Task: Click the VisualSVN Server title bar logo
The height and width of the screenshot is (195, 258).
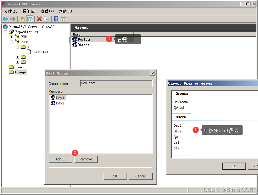Action: tap(4, 4)
